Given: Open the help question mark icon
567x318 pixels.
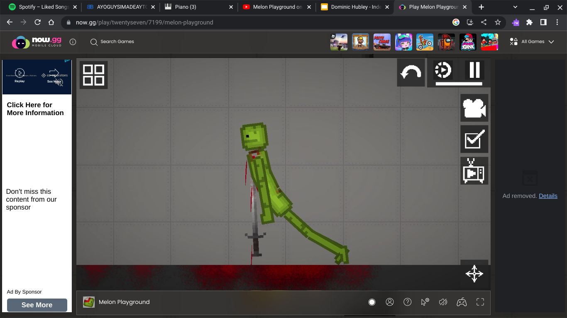Looking at the screenshot, I should point(408,302).
